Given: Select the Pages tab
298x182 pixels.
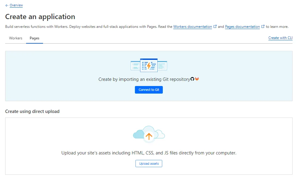Looking at the screenshot, I should click(x=34, y=38).
